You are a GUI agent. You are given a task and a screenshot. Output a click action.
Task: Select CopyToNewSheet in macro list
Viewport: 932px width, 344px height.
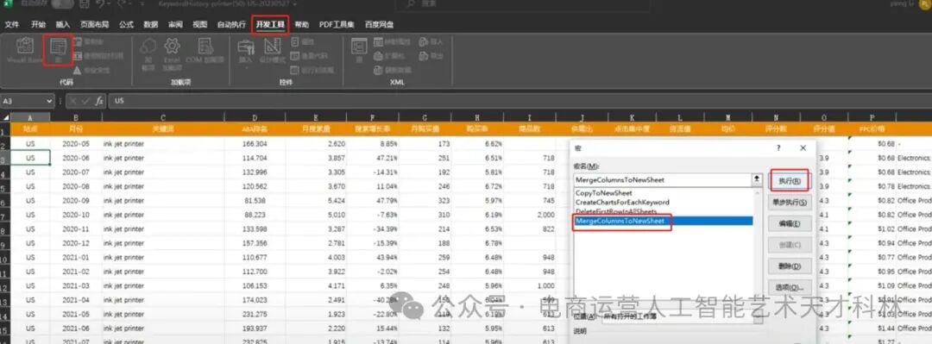[x=603, y=193]
